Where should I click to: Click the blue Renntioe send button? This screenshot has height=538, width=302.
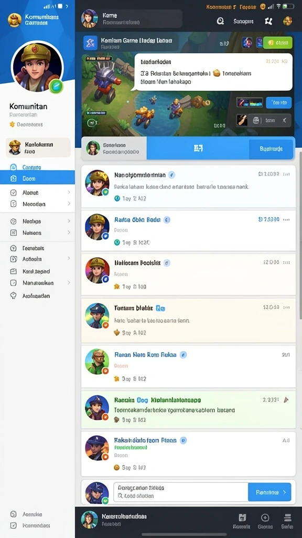tap(269, 492)
